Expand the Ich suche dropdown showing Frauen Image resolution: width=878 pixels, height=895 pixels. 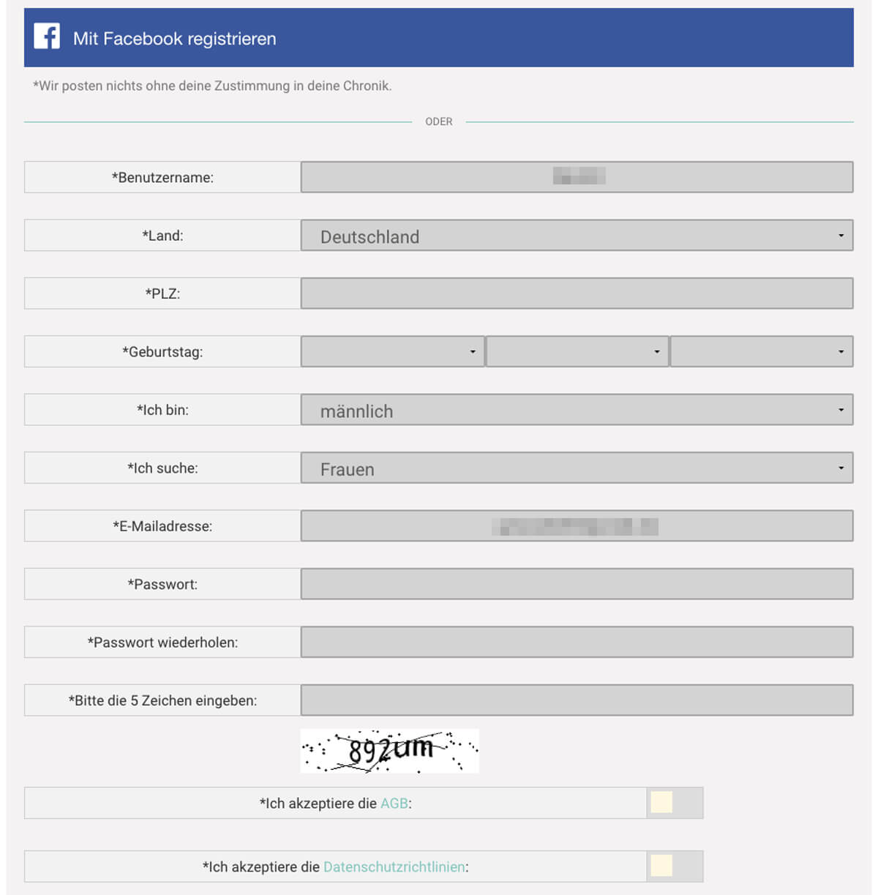click(x=577, y=468)
